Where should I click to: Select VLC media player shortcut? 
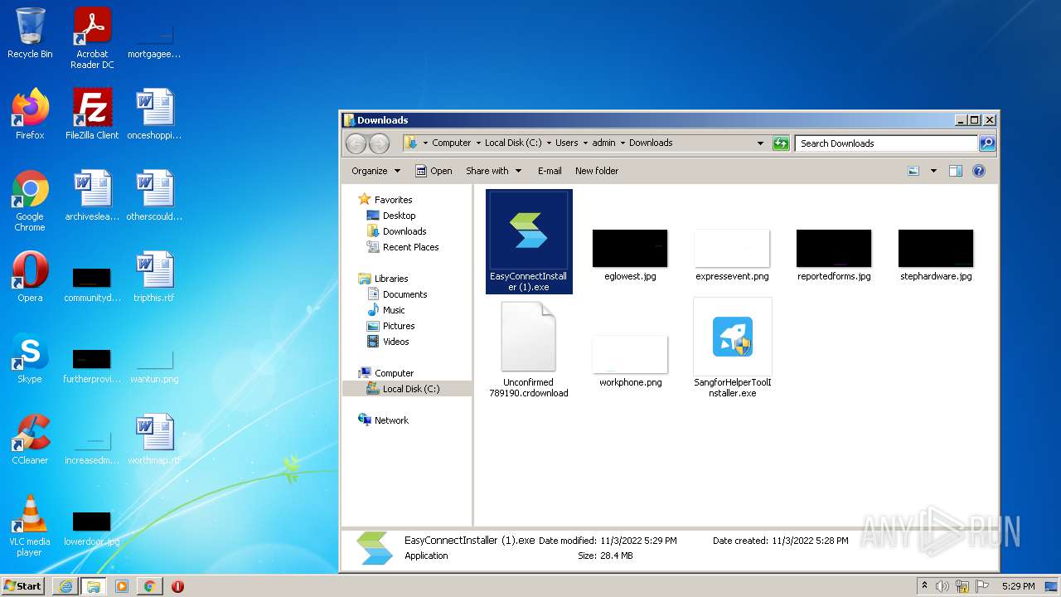[x=30, y=526]
